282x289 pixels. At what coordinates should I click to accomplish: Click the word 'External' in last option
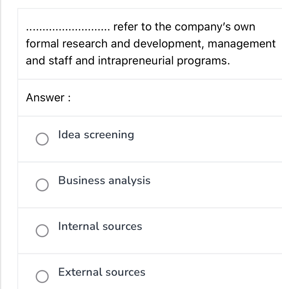click(81, 272)
